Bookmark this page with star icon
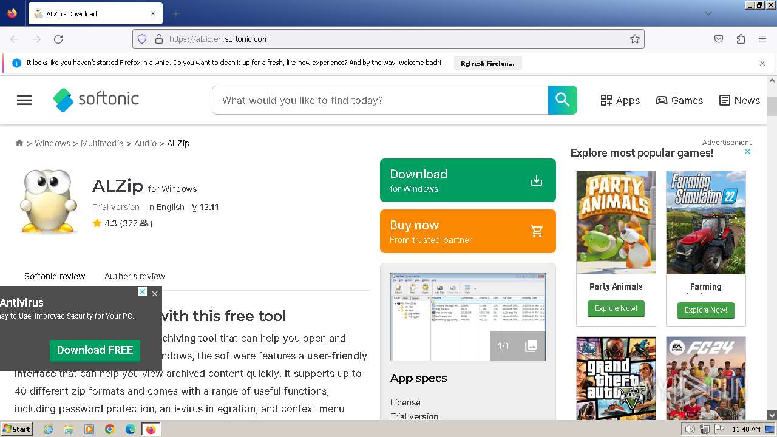The image size is (777, 437). pyautogui.click(x=635, y=39)
